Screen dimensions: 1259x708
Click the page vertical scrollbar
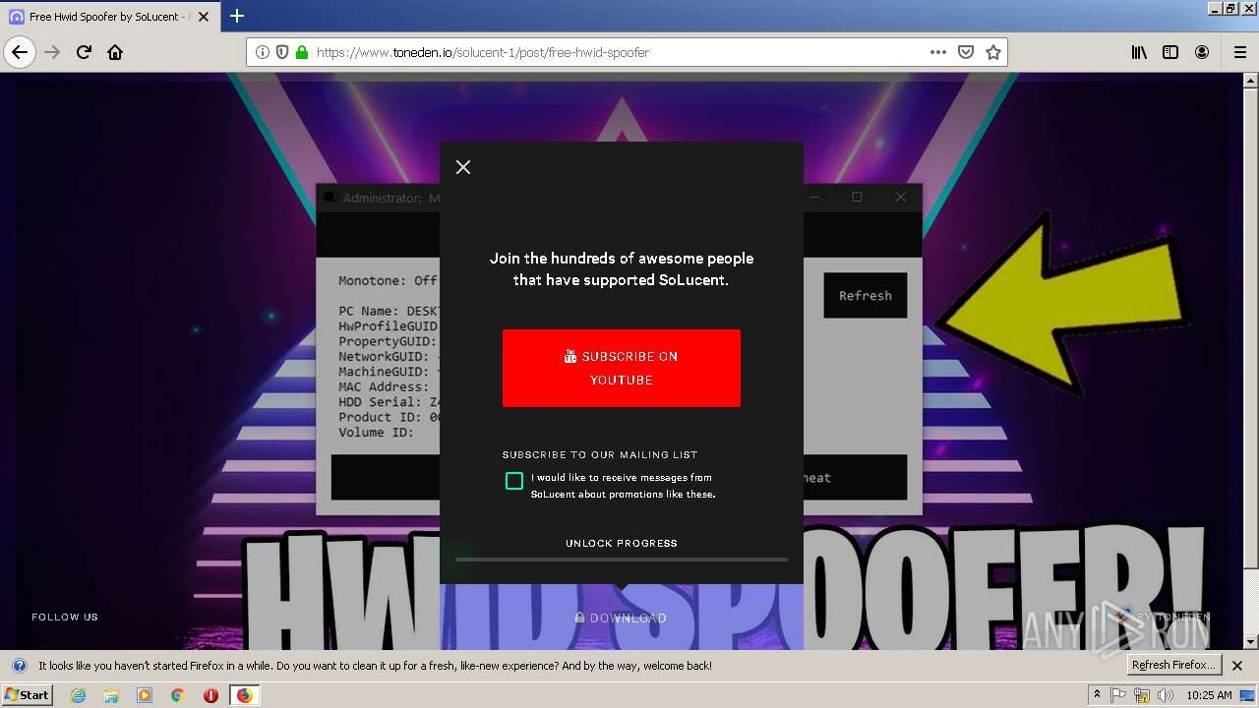pyautogui.click(x=1250, y=361)
